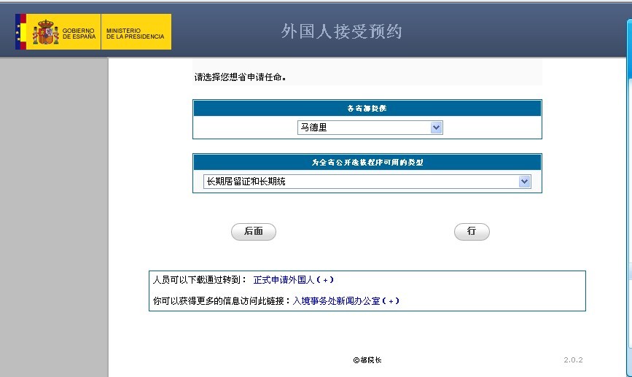This screenshot has width=632, height=377.
Task: Click the EU and Spanish flag emblem
Action: 20,32
